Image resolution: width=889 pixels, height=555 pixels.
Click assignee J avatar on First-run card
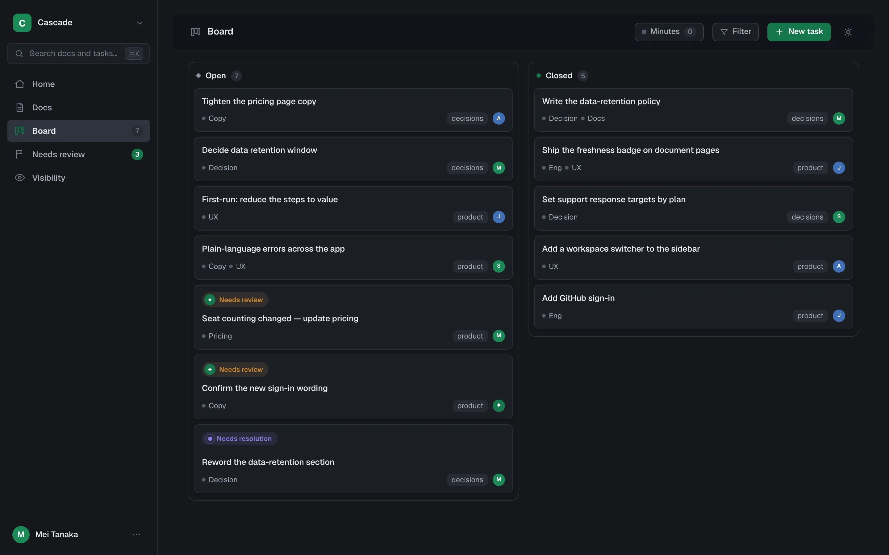tap(499, 217)
